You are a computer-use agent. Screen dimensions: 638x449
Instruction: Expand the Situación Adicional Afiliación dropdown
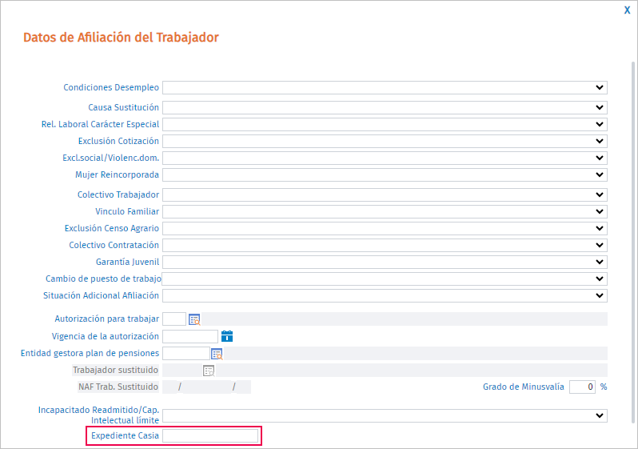click(385, 295)
